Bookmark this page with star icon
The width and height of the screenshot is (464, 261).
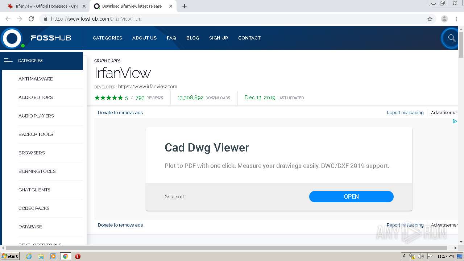(430, 19)
